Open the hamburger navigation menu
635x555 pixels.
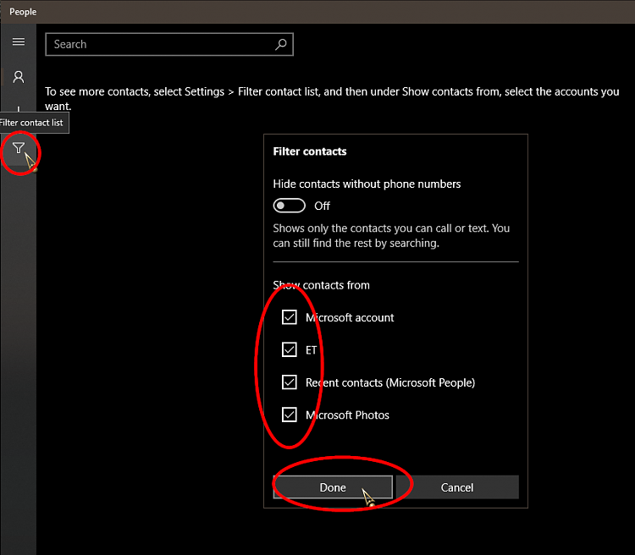pos(19,42)
